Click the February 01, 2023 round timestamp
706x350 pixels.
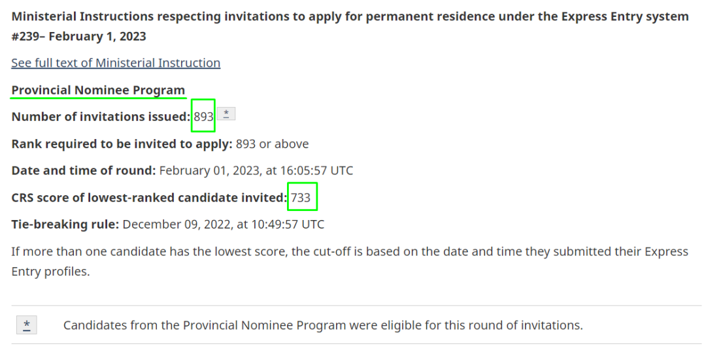click(256, 171)
